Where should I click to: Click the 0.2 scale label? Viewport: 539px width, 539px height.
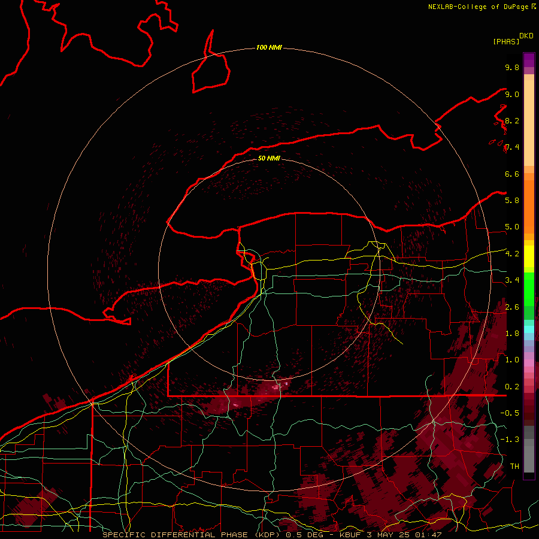tap(512, 387)
